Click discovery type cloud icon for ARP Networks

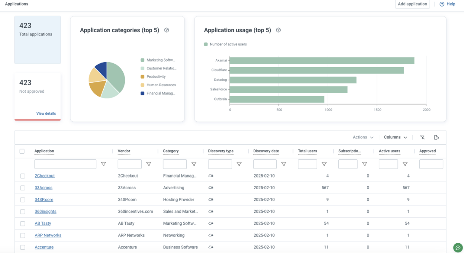(211, 235)
